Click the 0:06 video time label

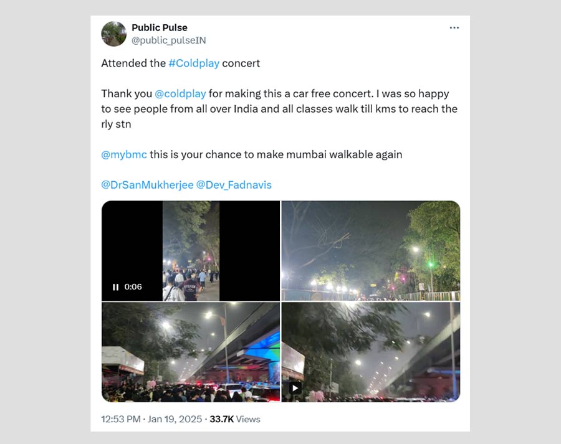coord(133,287)
